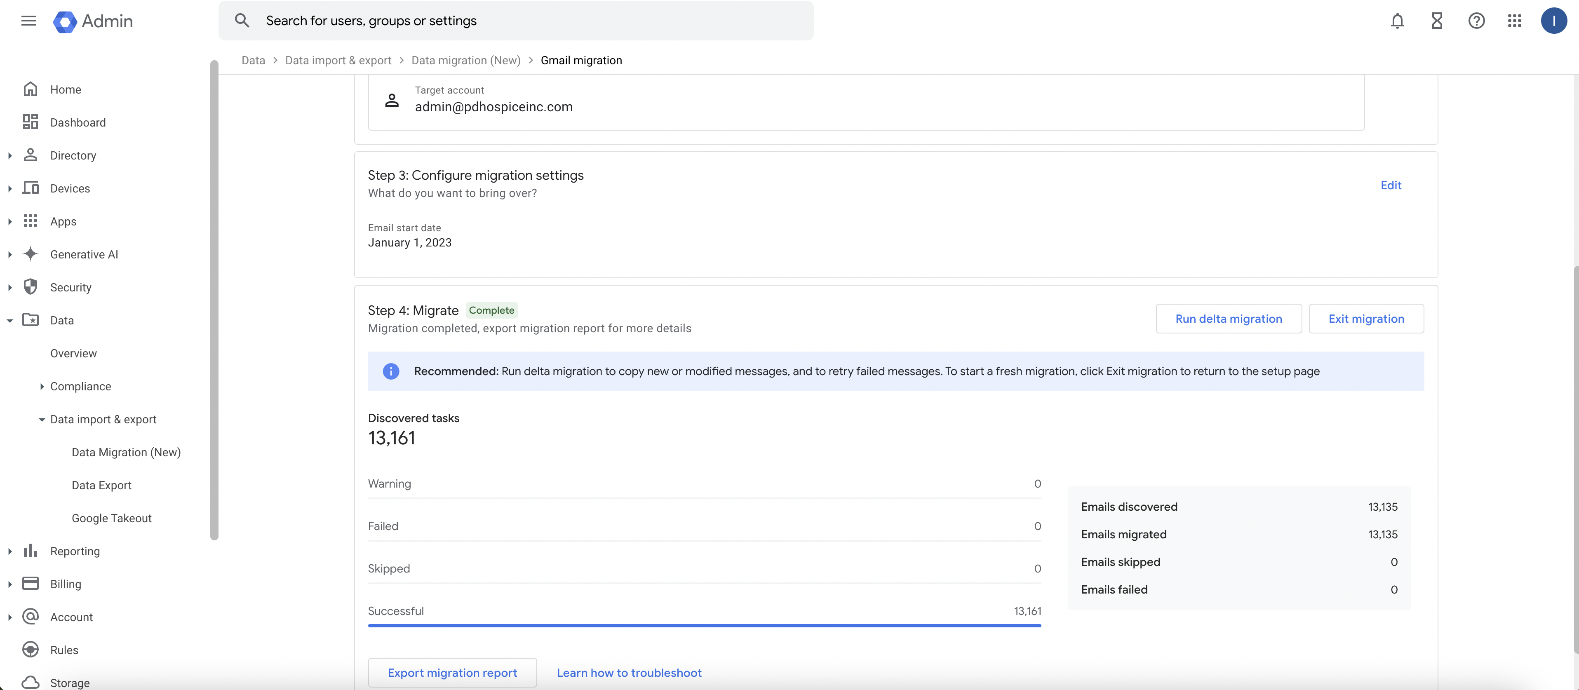
Task: Expand the Compliance submenu arrow
Action: click(x=42, y=387)
